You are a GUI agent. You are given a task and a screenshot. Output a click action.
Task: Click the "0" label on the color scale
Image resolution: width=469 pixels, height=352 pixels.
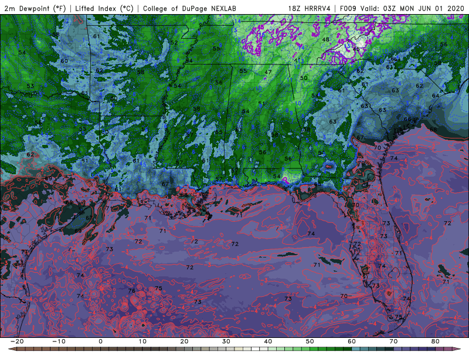(100, 341)
